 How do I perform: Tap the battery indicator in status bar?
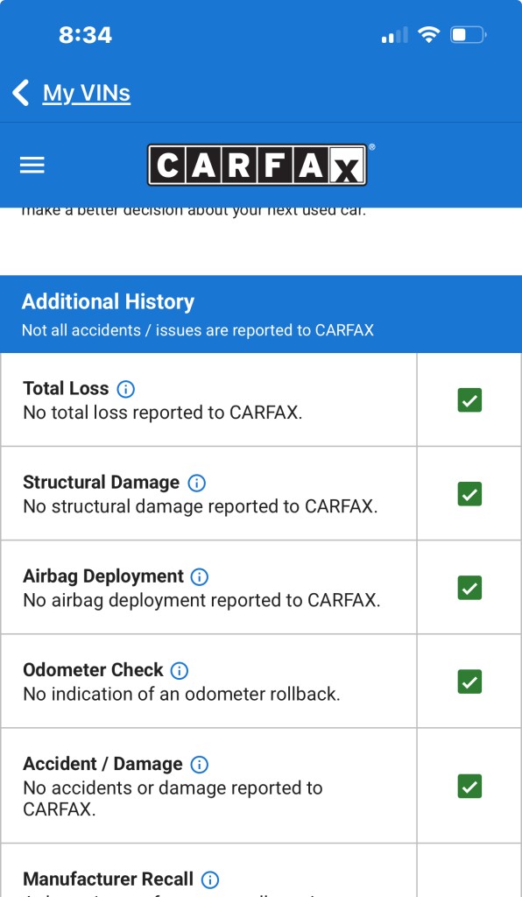pyautogui.click(x=468, y=35)
